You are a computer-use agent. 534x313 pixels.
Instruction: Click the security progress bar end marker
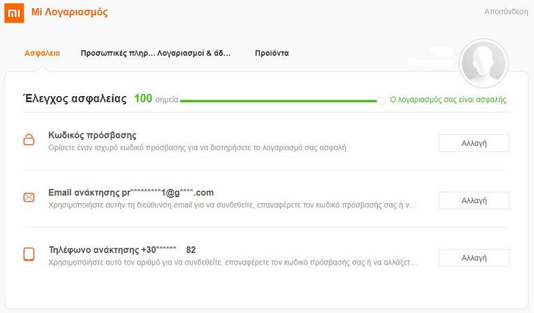(381, 100)
